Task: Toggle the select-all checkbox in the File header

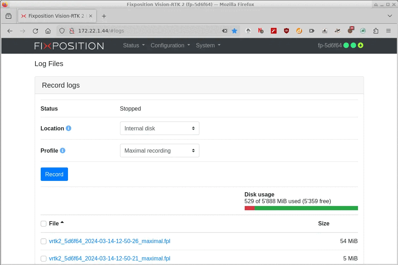Action: click(43, 223)
